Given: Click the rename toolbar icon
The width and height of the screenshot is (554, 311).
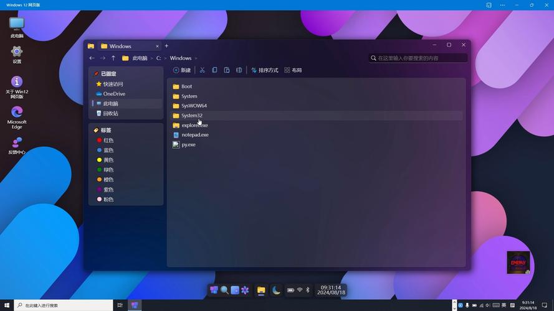Looking at the screenshot, I should pos(239,70).
